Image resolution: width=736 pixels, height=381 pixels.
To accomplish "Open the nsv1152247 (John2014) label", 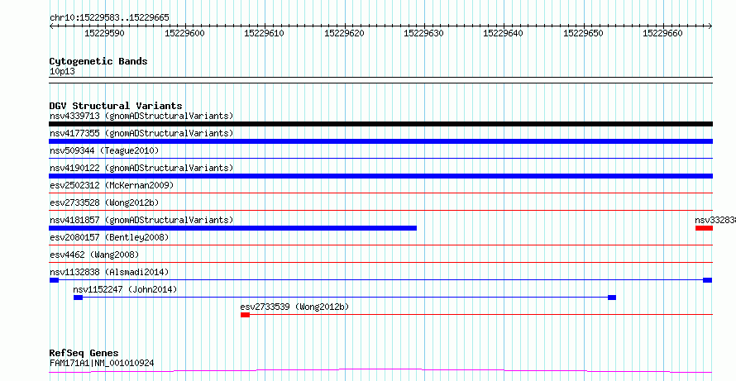I will pos(126,289).
